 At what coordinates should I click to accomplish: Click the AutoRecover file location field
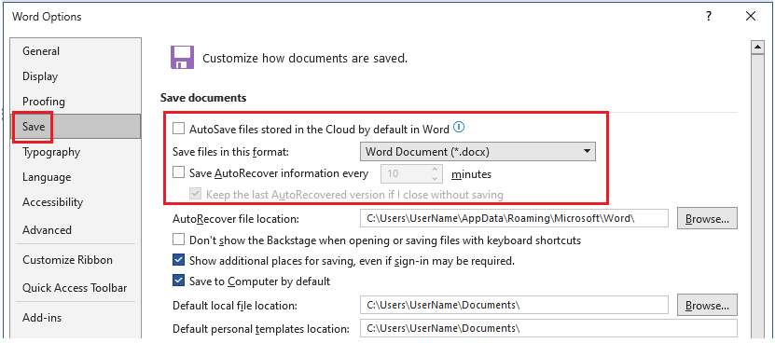[514, 218]
